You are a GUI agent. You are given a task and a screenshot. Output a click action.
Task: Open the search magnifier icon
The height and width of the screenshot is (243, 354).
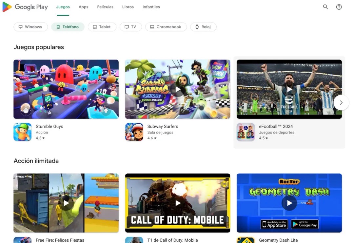point(325,7)
